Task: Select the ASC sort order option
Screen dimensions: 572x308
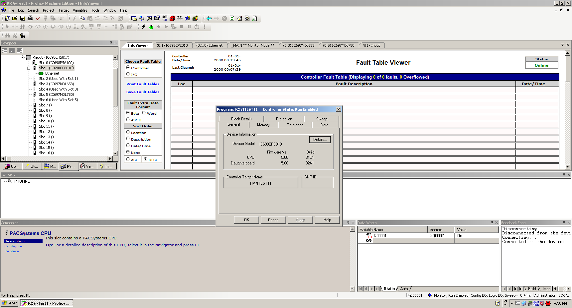Action: coord(128,159)
